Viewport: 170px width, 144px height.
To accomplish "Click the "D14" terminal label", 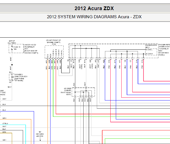I will [x=137, y=61].
